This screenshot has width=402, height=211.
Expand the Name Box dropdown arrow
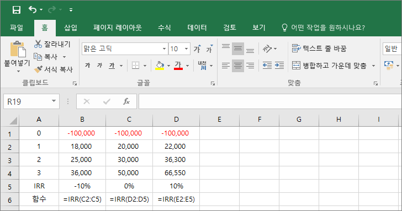coord(54,101)
